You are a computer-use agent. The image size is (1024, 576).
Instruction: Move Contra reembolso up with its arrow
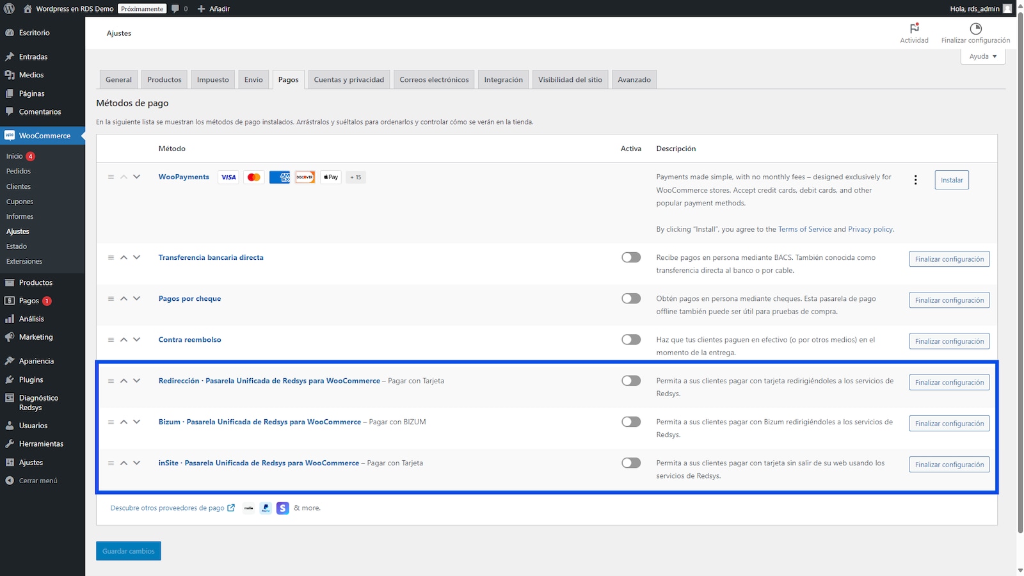124,340
